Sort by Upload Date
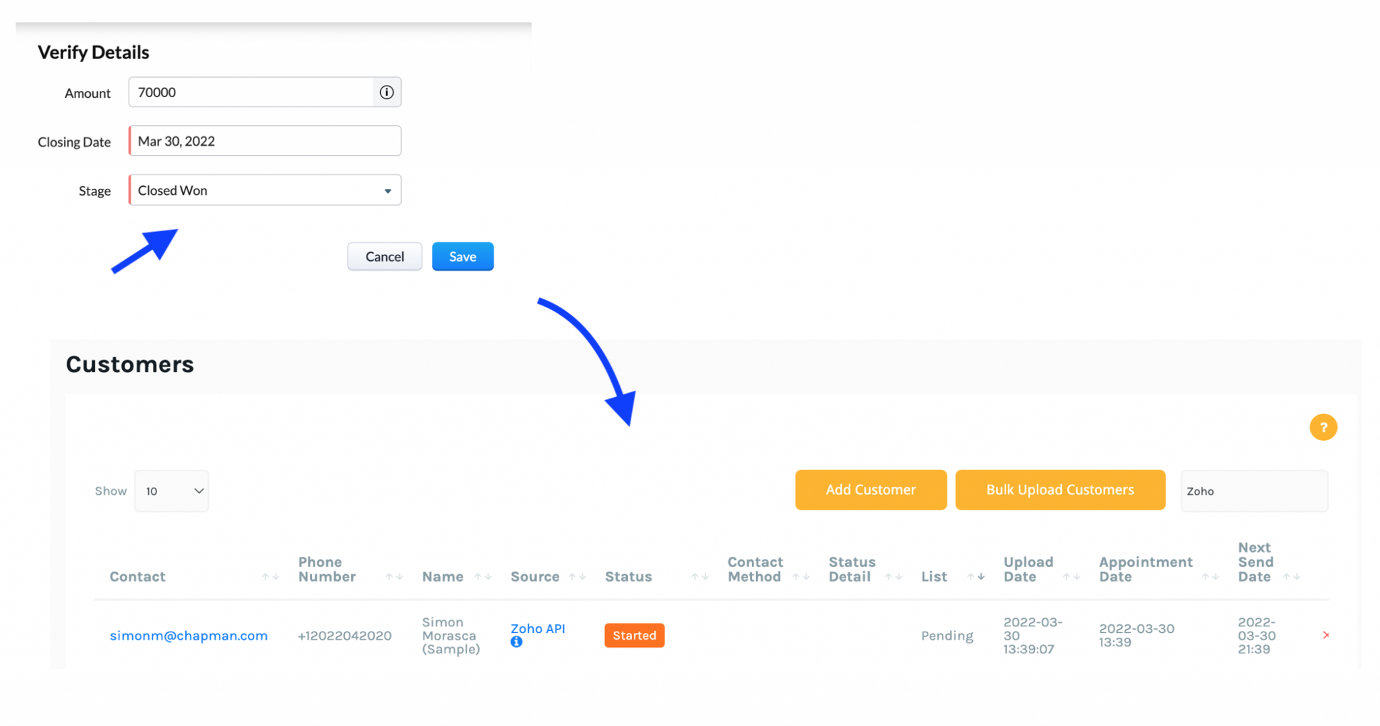 point(1073,576)
